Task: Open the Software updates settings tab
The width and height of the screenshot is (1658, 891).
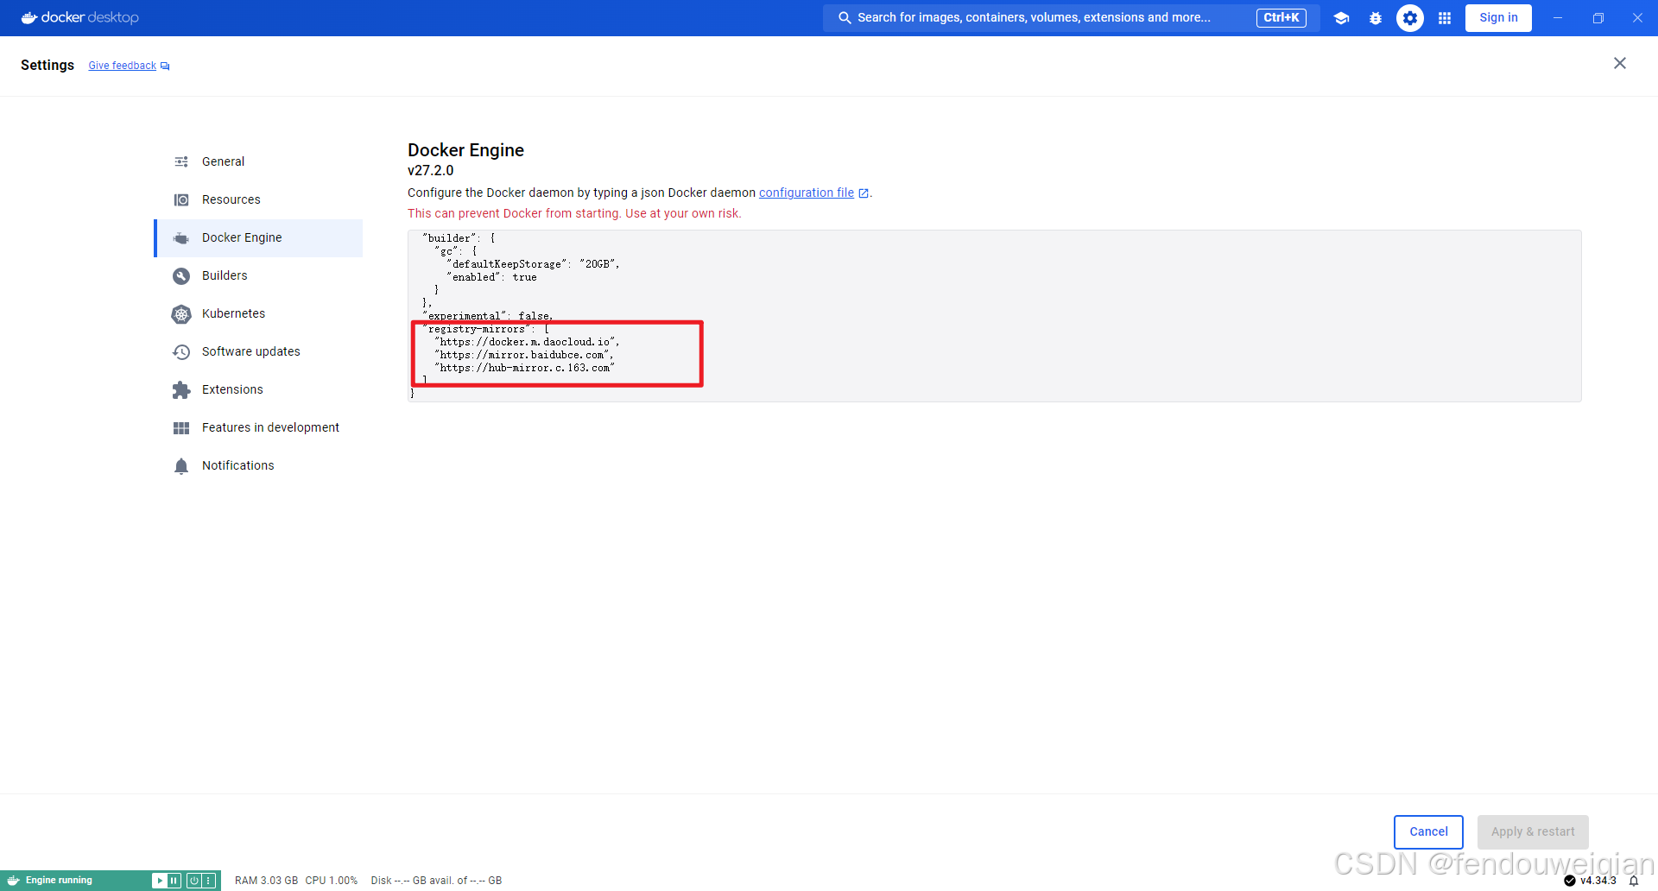Action: tap(258, 351)
